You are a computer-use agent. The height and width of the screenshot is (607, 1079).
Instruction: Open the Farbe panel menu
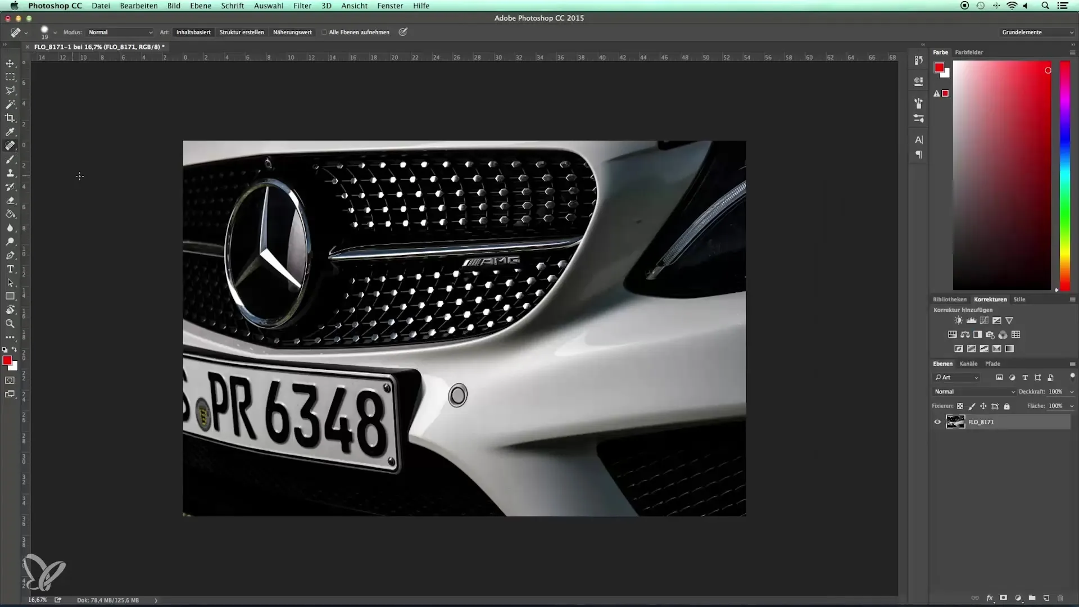[x=1072, y=52]
